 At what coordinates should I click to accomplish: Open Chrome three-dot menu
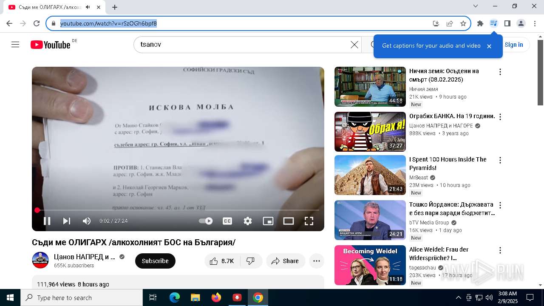(x=535, y=23)
